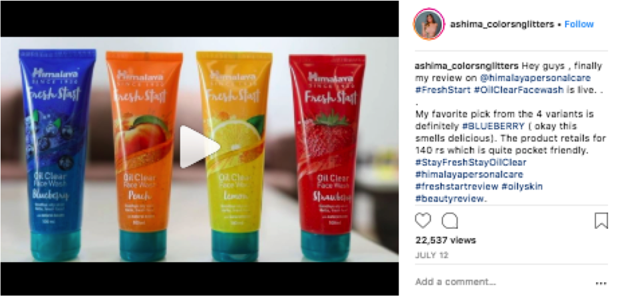The width and height of the screenshot is (622, 296).
Task: Follow ashima_colorsnglitters
Action: pos(579,24)
